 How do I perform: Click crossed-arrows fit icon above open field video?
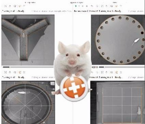[x=102, y=72]
